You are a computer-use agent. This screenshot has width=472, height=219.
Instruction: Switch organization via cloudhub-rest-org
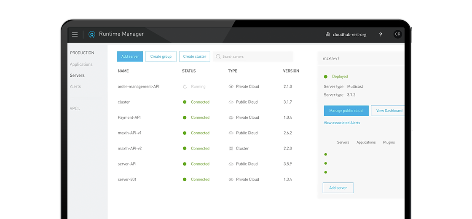tap(349, 35)
